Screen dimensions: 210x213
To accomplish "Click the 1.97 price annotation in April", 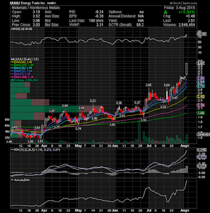I will [x=52, y=111].
